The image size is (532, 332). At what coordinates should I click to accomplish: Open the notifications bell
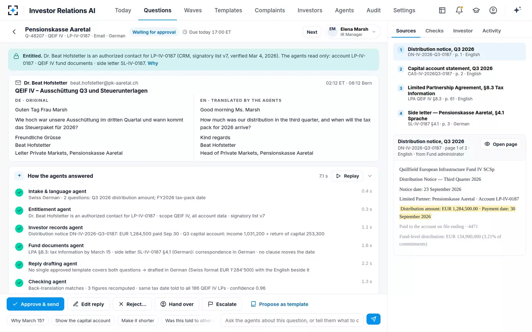pyautogui.click(x=459, y=10)
